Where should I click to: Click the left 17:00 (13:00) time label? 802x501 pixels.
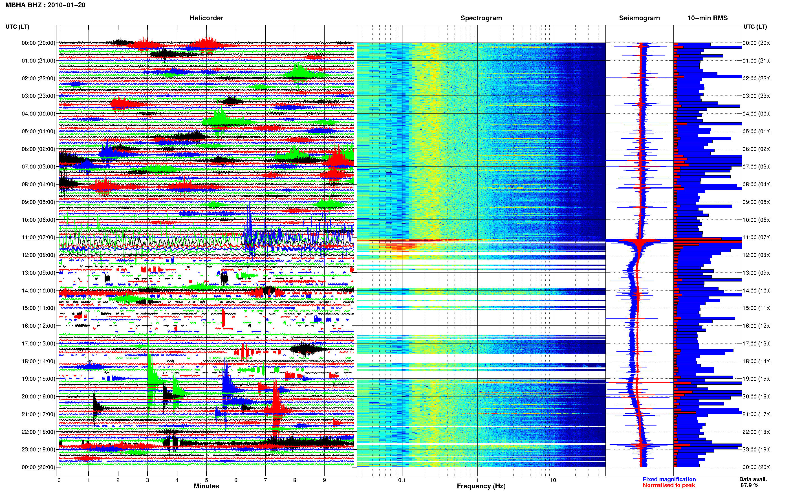click(38, 343)
